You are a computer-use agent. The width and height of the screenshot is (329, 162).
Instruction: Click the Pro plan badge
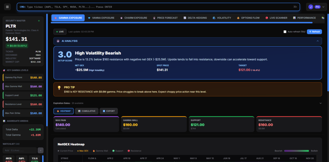click(318, 7)
